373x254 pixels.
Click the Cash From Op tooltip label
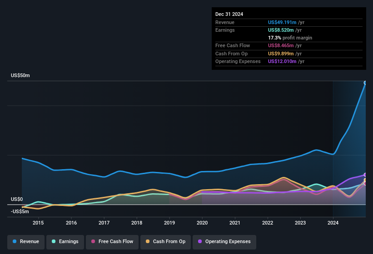coord(231,54)
